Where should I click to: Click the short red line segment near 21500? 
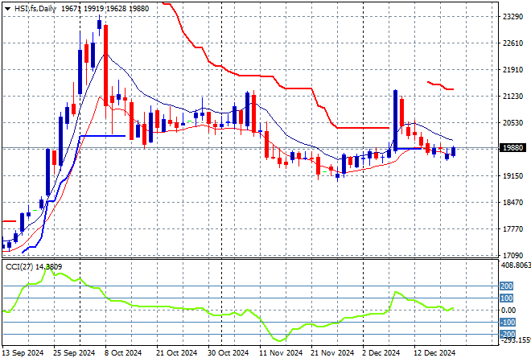click(441, 86)
